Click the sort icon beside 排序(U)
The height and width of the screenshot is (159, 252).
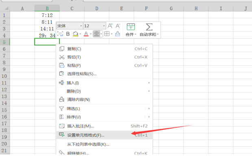pyautogui.click(x=61, y=117)
